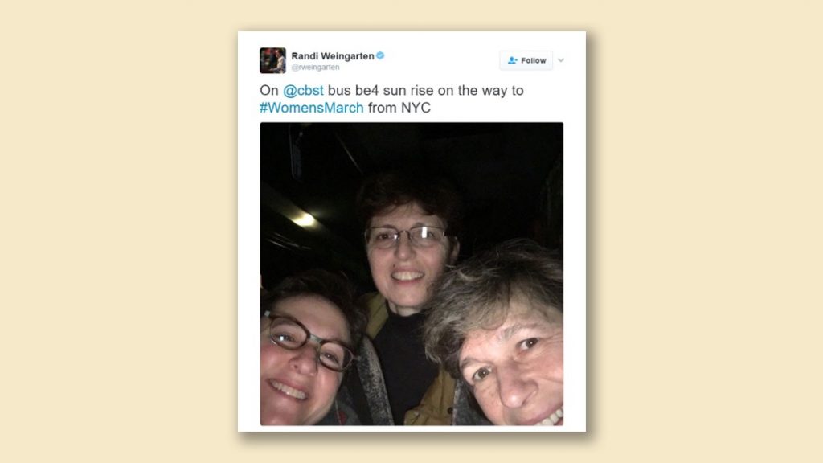Image resolution: width=823 pixels, height=463 pixels.
Task: Click the center woman's wire-frame glasses
Action: click(407, 237)
